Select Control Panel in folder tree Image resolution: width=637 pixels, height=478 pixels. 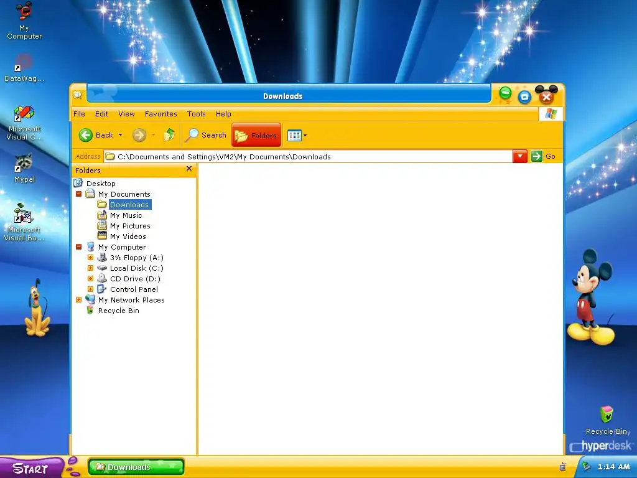click(x=134, y=289)
